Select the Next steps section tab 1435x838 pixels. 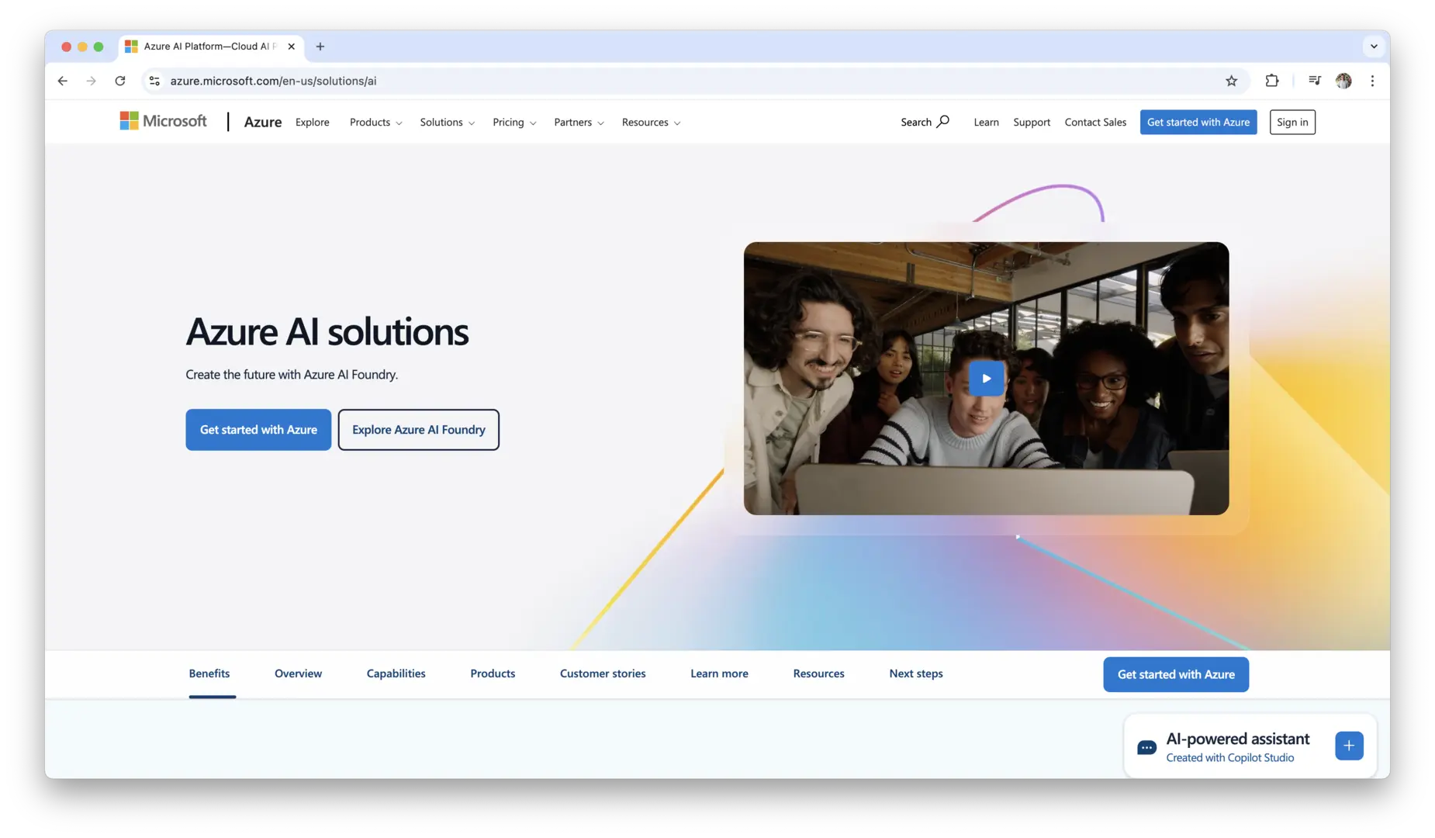(x=916, y=674)
